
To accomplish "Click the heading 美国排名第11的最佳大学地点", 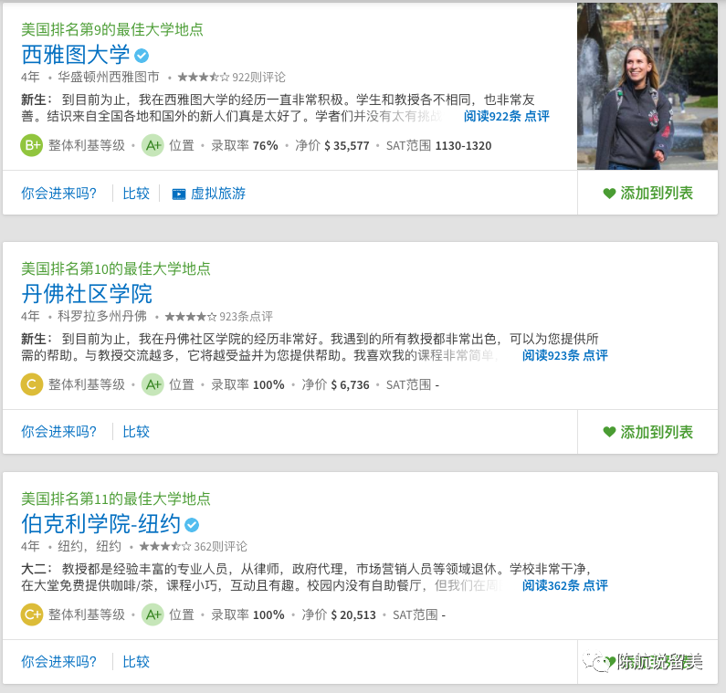I will tap(116, 499).
